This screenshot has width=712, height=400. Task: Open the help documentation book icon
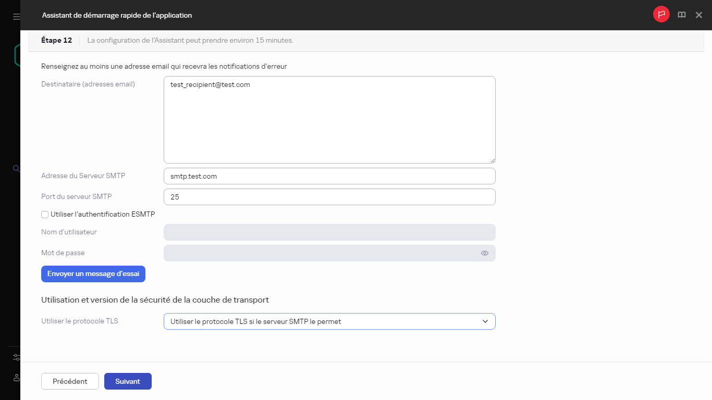point(681,15)
